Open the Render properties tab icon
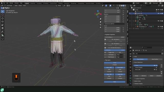Image resolution: width=164 pixels, height=92 pixels. pyautogui.click(x=130, y=54)
